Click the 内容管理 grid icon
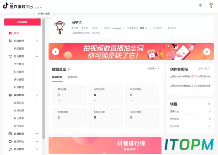 [10, 41]
